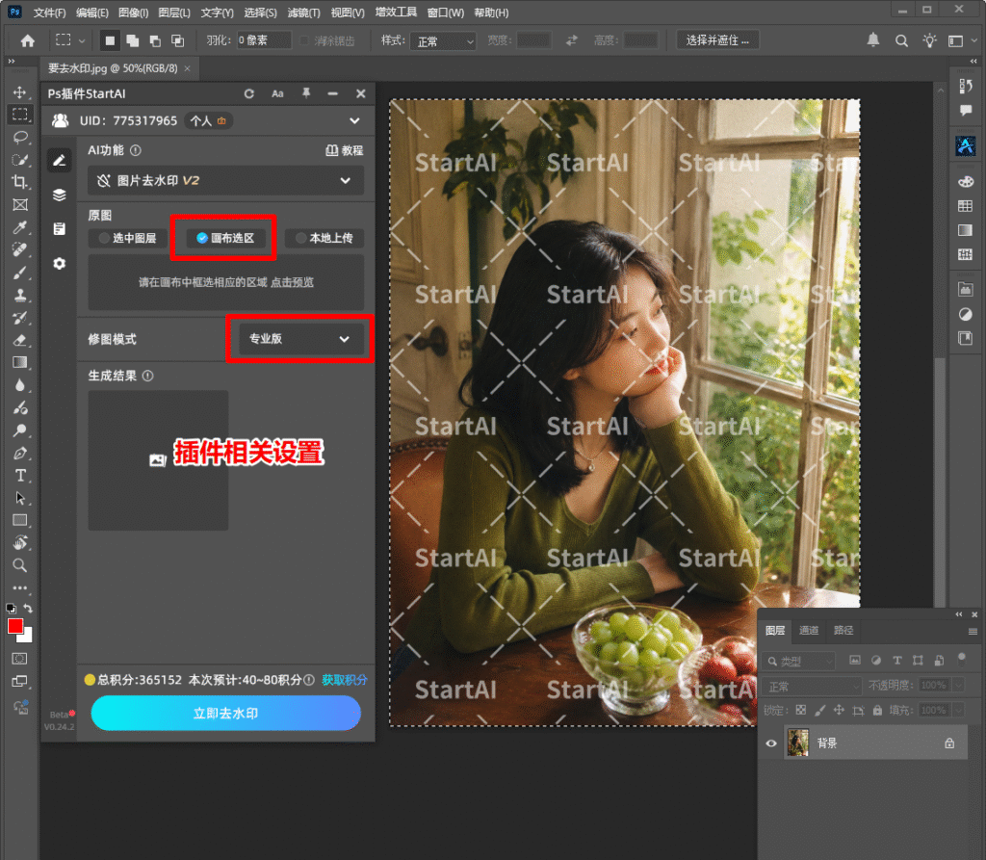
Task: Select the Gradient tool
Action: click(19, 362)
